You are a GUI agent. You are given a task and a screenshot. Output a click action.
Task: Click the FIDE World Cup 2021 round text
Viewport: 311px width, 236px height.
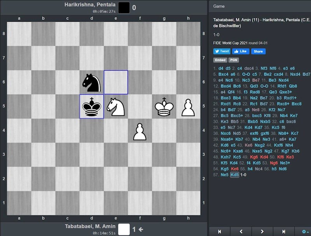[240, 43]
